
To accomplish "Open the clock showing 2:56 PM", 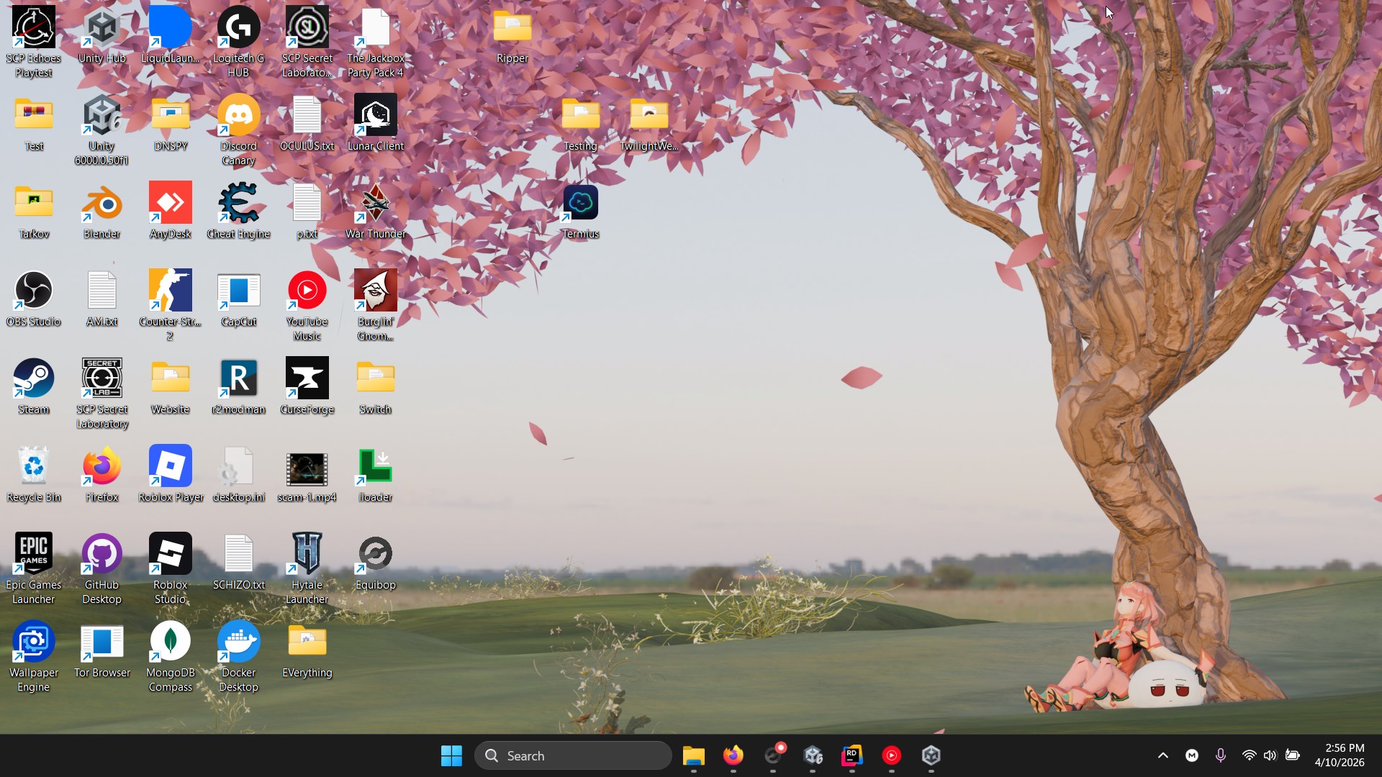I will coord(1340,755).
